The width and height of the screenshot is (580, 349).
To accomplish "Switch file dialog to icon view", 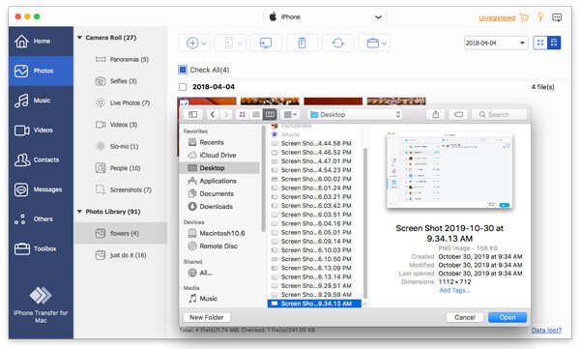I will (243, 114).
